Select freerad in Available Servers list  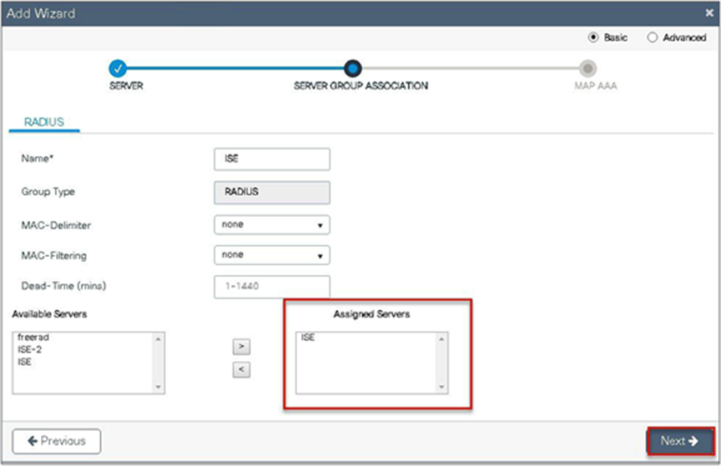(33, 338)
